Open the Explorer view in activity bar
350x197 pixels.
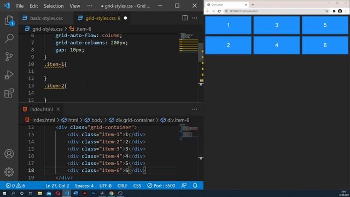pyautogui.click(x=9, y=21)
